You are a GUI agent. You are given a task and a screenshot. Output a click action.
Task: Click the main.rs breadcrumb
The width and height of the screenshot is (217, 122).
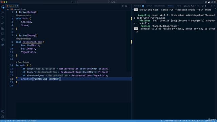point(15,9)
